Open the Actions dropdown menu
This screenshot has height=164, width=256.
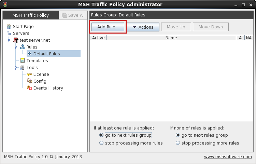coord(143,27)
